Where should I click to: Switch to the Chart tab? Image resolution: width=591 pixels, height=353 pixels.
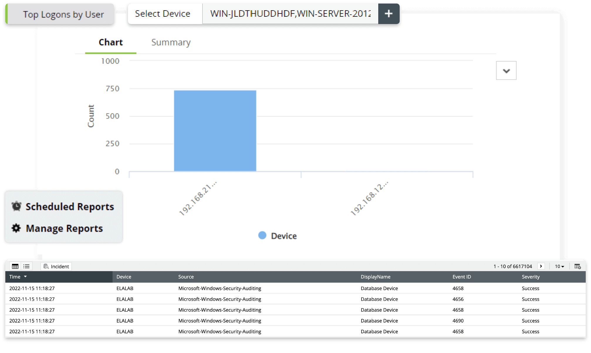pos(111,42)
